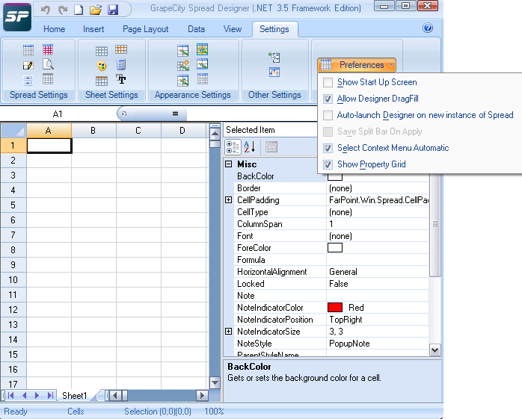The image size is (522, 419).
Task: Open the View ribbon tab
Action: [233, 29]
